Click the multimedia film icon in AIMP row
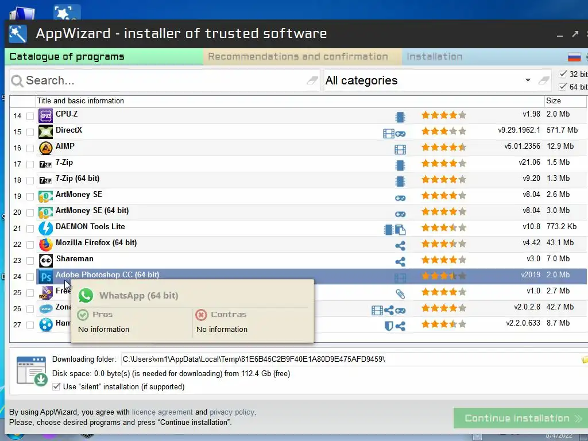588x441 pixels. [400, 150]
